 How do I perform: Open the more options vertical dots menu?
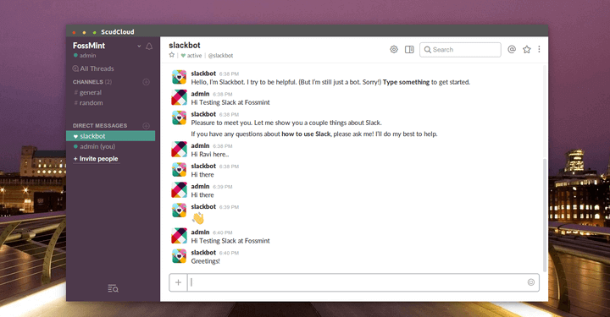coord(539,49)
